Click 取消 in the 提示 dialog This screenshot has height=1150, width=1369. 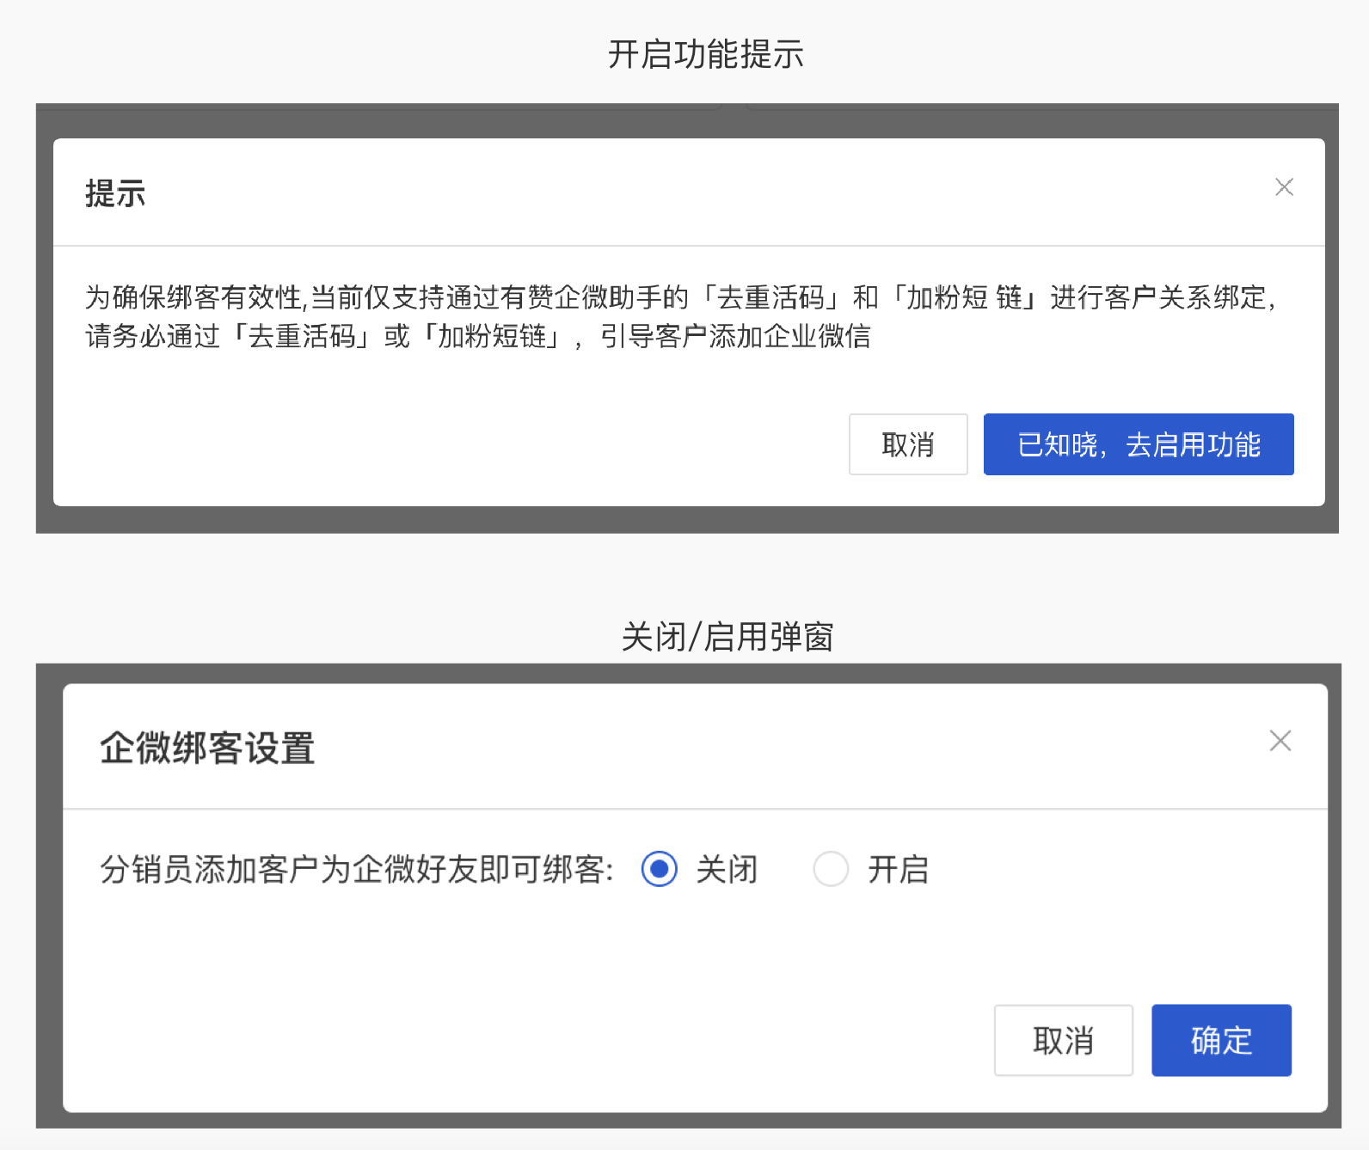908,444
